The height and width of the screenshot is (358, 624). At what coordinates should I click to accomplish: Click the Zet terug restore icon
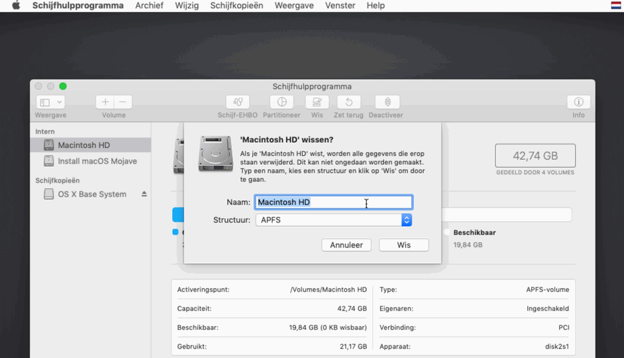(x=349, y=102)
